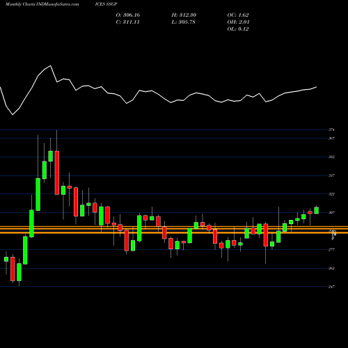Click the 307 price axis label

[331, 212]
